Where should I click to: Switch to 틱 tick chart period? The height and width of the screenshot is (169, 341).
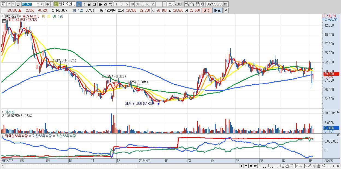point(110,4)
